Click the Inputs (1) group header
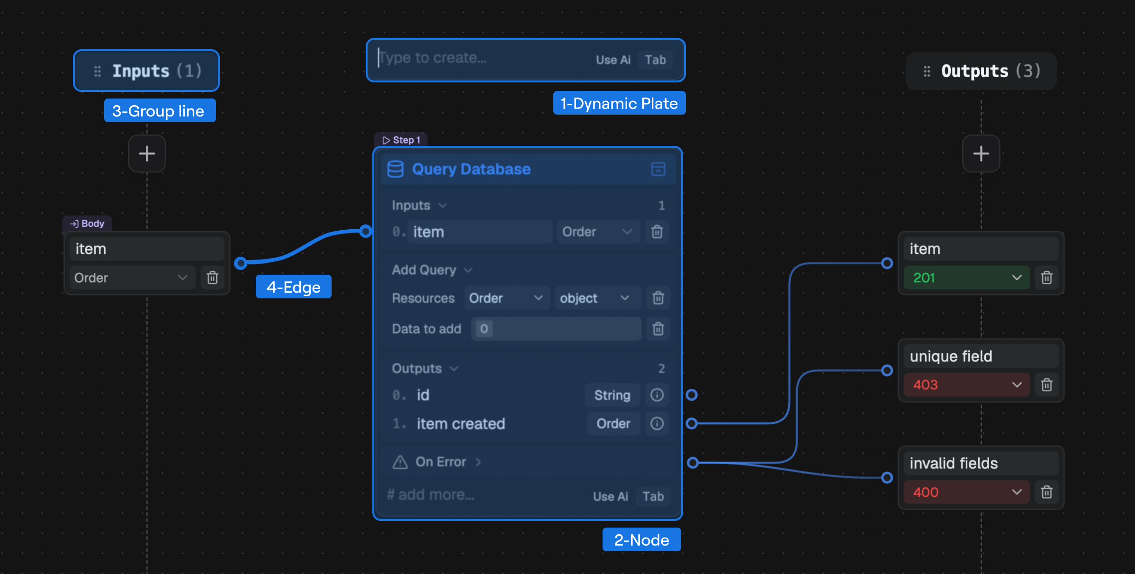 pyautogui.click(x=146, y=71)
